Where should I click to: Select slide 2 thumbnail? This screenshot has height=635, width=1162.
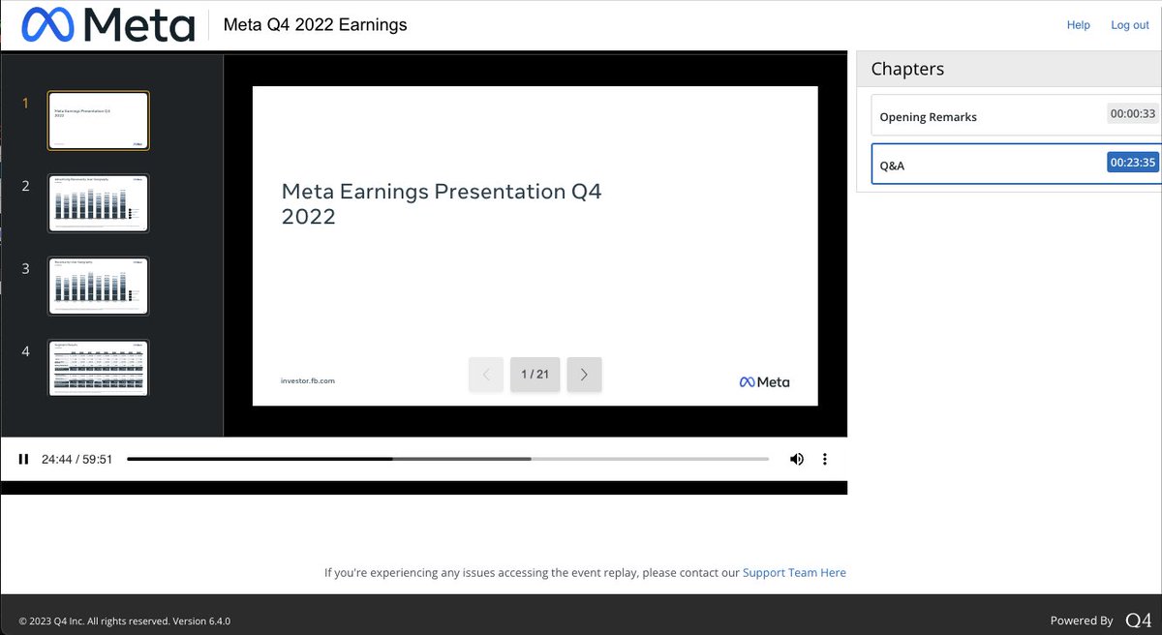tap(98, 203)
